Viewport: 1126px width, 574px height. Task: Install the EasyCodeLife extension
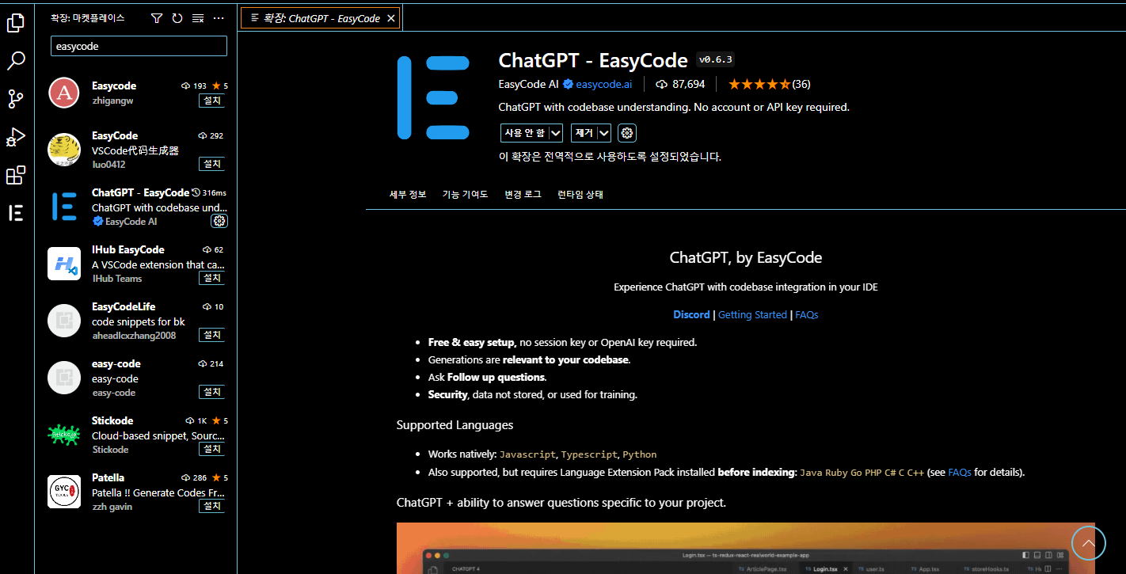point(212,335)
